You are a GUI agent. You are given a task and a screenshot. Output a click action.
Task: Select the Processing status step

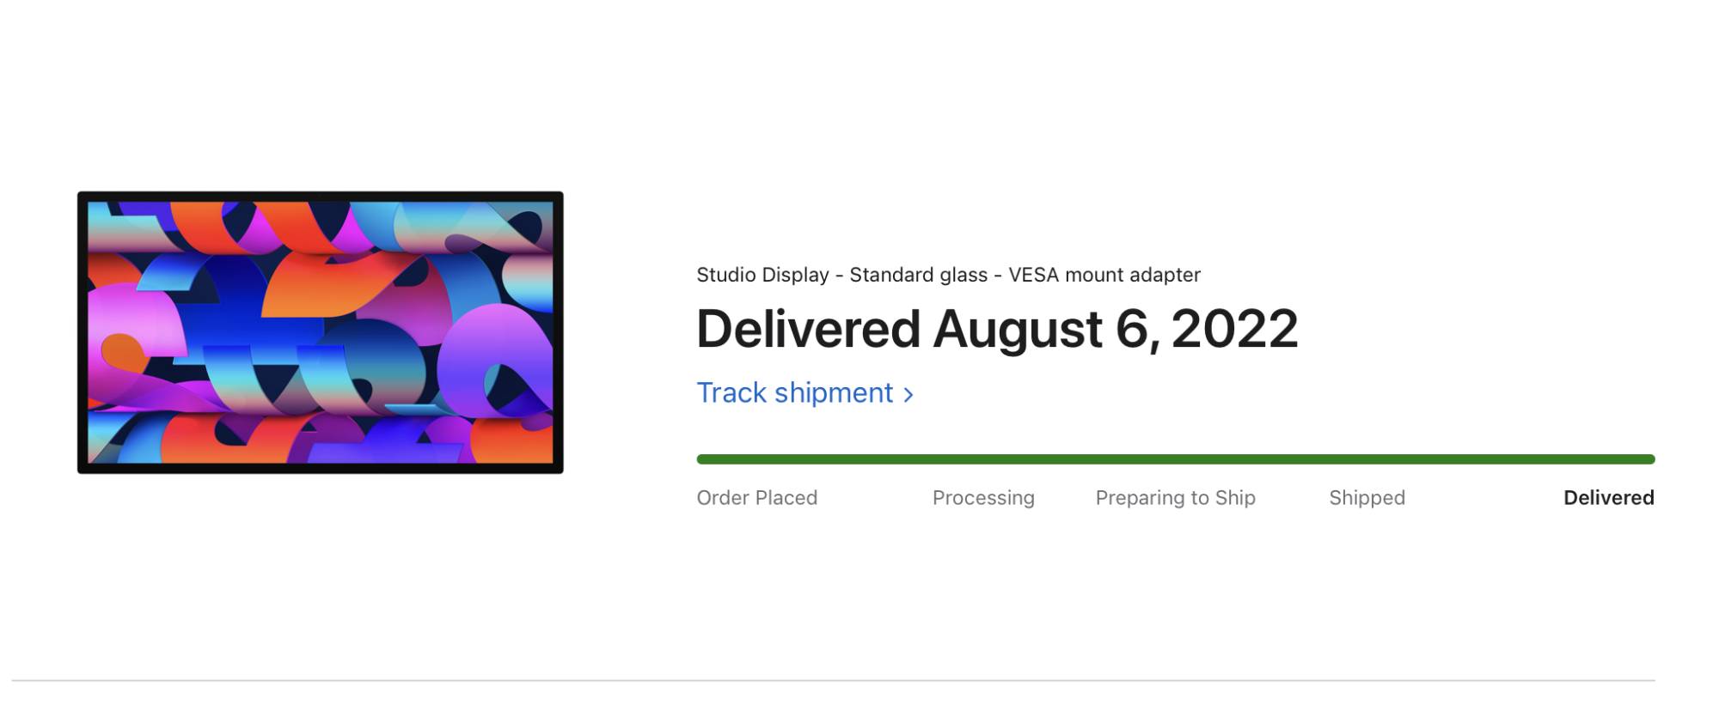(x=983, y=498)
